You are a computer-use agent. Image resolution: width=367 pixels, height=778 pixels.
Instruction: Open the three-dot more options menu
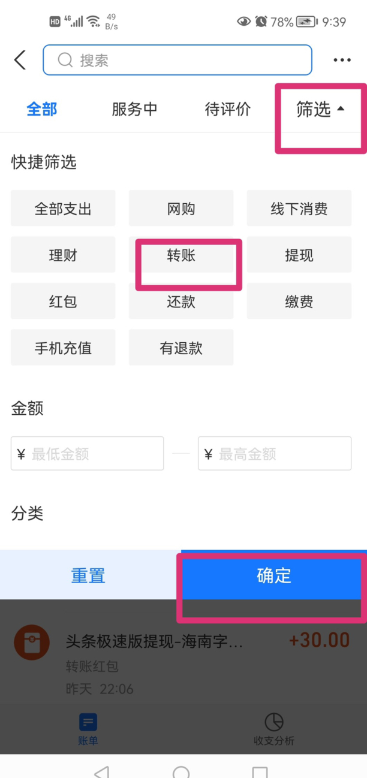click(x=342, y=60)
